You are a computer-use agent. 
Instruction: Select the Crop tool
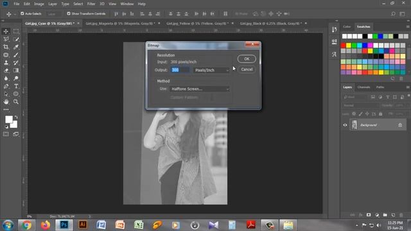tap(6, 47)
